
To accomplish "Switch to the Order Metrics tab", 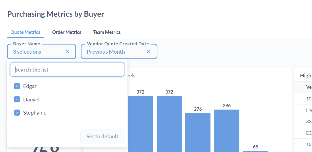I will click(x=67, y=32).
